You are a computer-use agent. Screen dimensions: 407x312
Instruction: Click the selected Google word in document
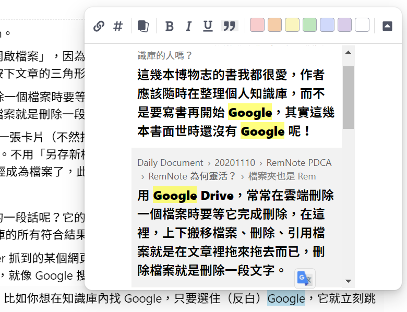tap(286, 298)
